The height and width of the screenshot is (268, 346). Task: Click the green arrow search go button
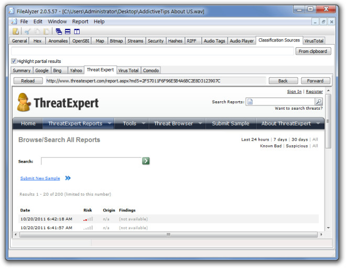146,161
